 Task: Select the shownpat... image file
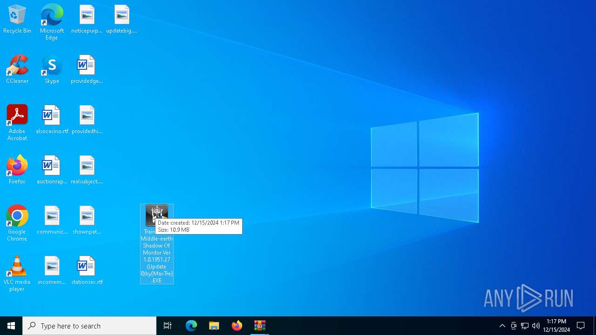[87, 221]
